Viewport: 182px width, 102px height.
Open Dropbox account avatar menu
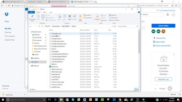click(x=173, y=14)
